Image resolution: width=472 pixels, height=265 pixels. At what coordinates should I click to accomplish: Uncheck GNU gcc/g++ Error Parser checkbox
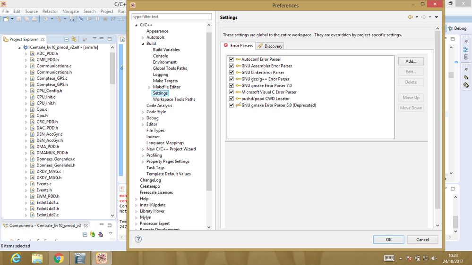pos(231,79)
